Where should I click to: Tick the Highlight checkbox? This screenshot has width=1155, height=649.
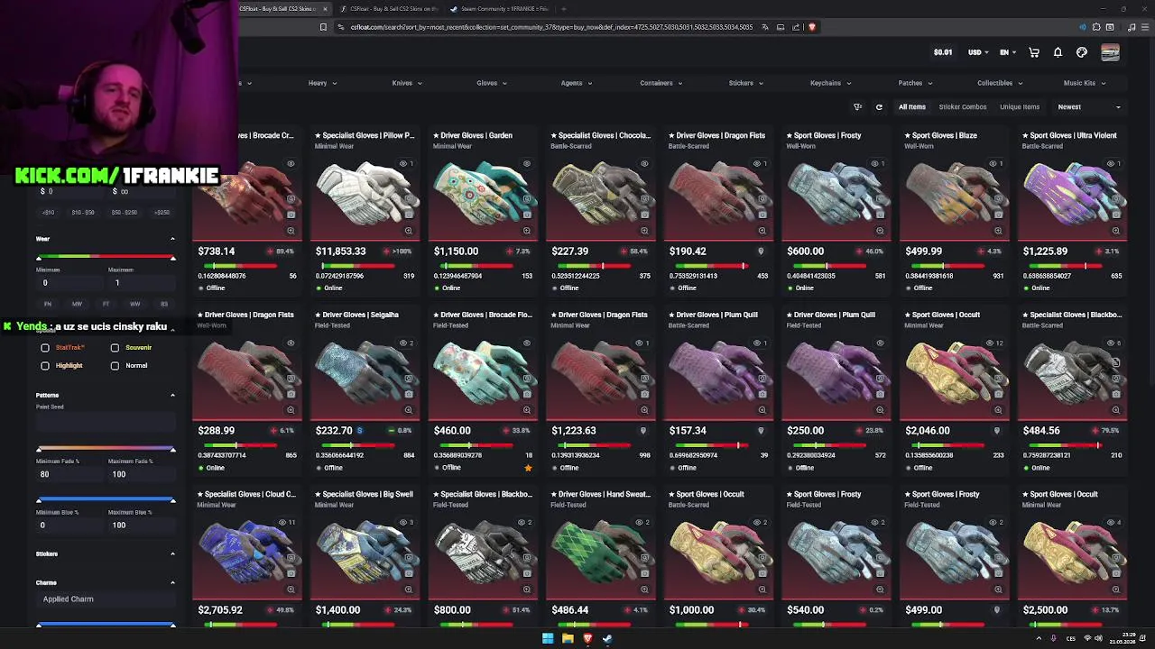coord(45,366)
